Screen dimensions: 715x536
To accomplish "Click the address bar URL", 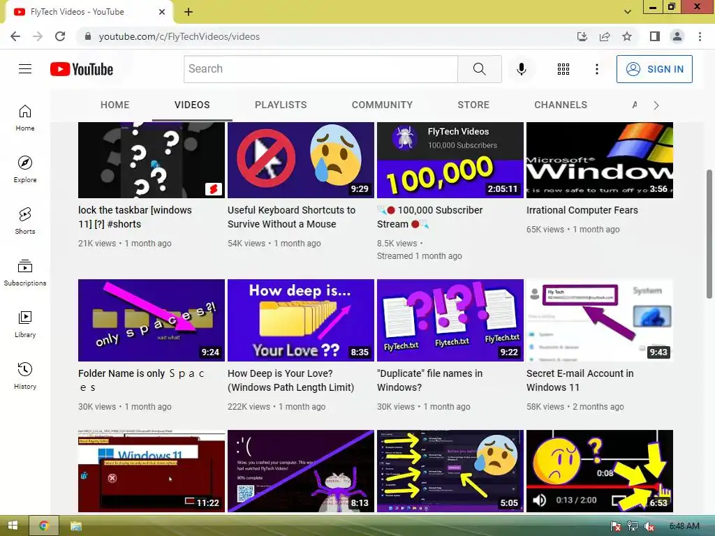I will pyautogui.click(x=179, y=36).
